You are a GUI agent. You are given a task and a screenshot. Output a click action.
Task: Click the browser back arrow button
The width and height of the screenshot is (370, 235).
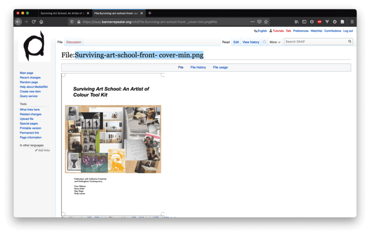click(18, 22)
